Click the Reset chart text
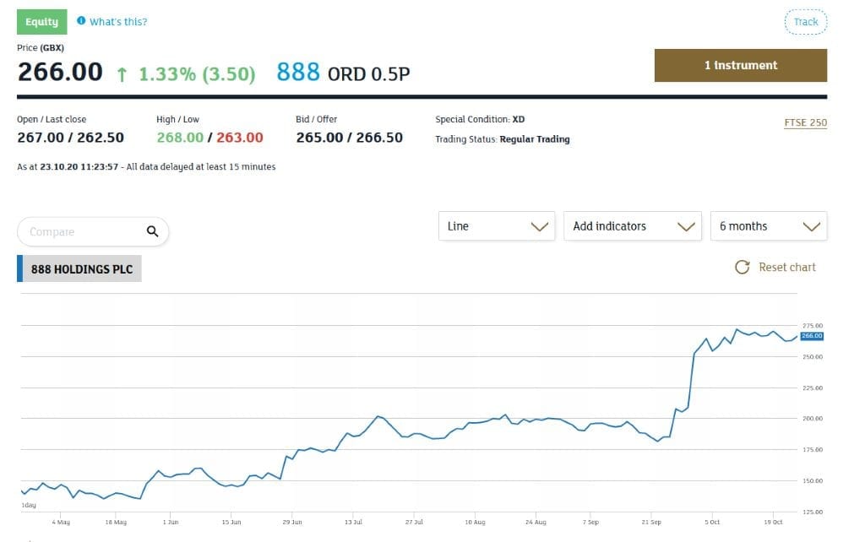 [x=786, y=268]
